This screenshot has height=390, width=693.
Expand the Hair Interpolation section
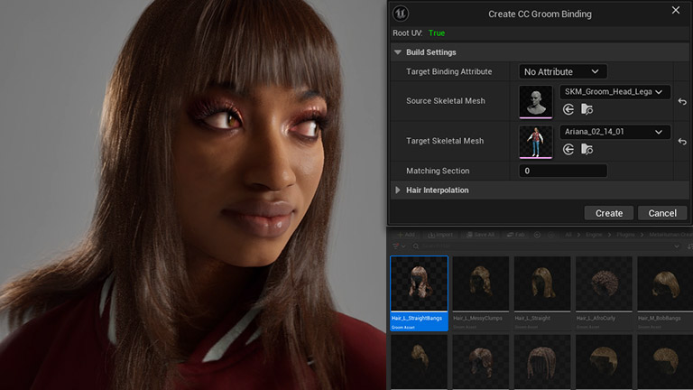click(398, 190)
